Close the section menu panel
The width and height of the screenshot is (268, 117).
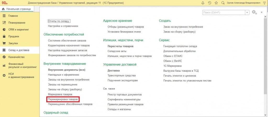[261, 12]
